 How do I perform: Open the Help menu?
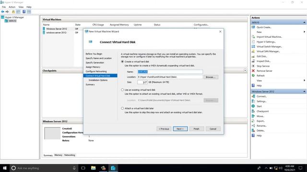(x=29, y=7)
